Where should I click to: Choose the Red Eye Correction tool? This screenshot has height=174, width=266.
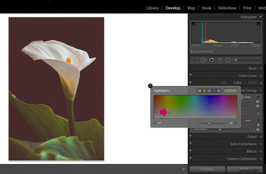coord(211,60)
